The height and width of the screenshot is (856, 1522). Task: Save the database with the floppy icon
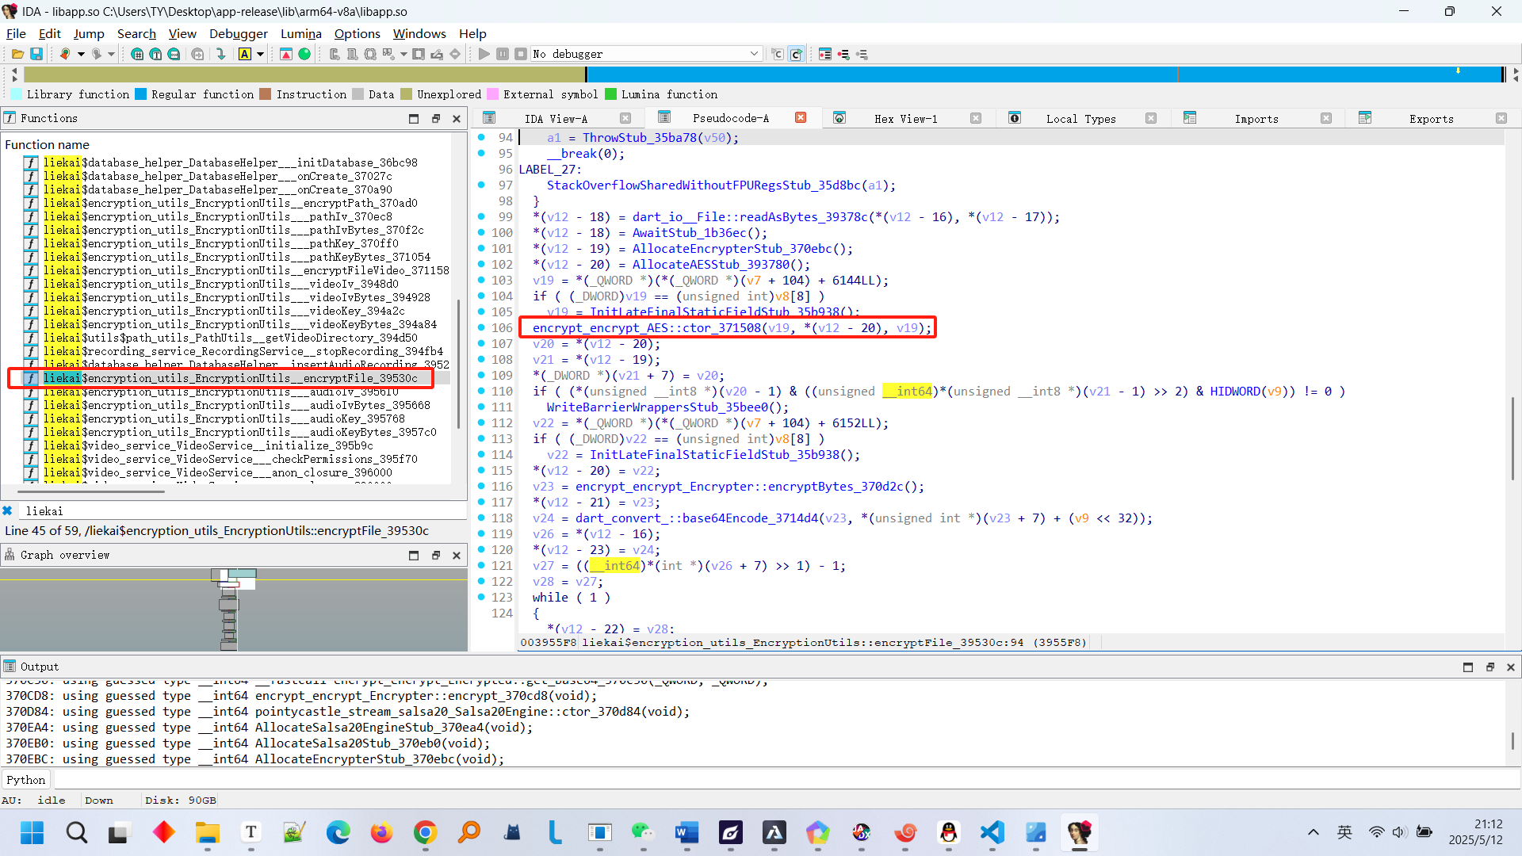point(36,54)
